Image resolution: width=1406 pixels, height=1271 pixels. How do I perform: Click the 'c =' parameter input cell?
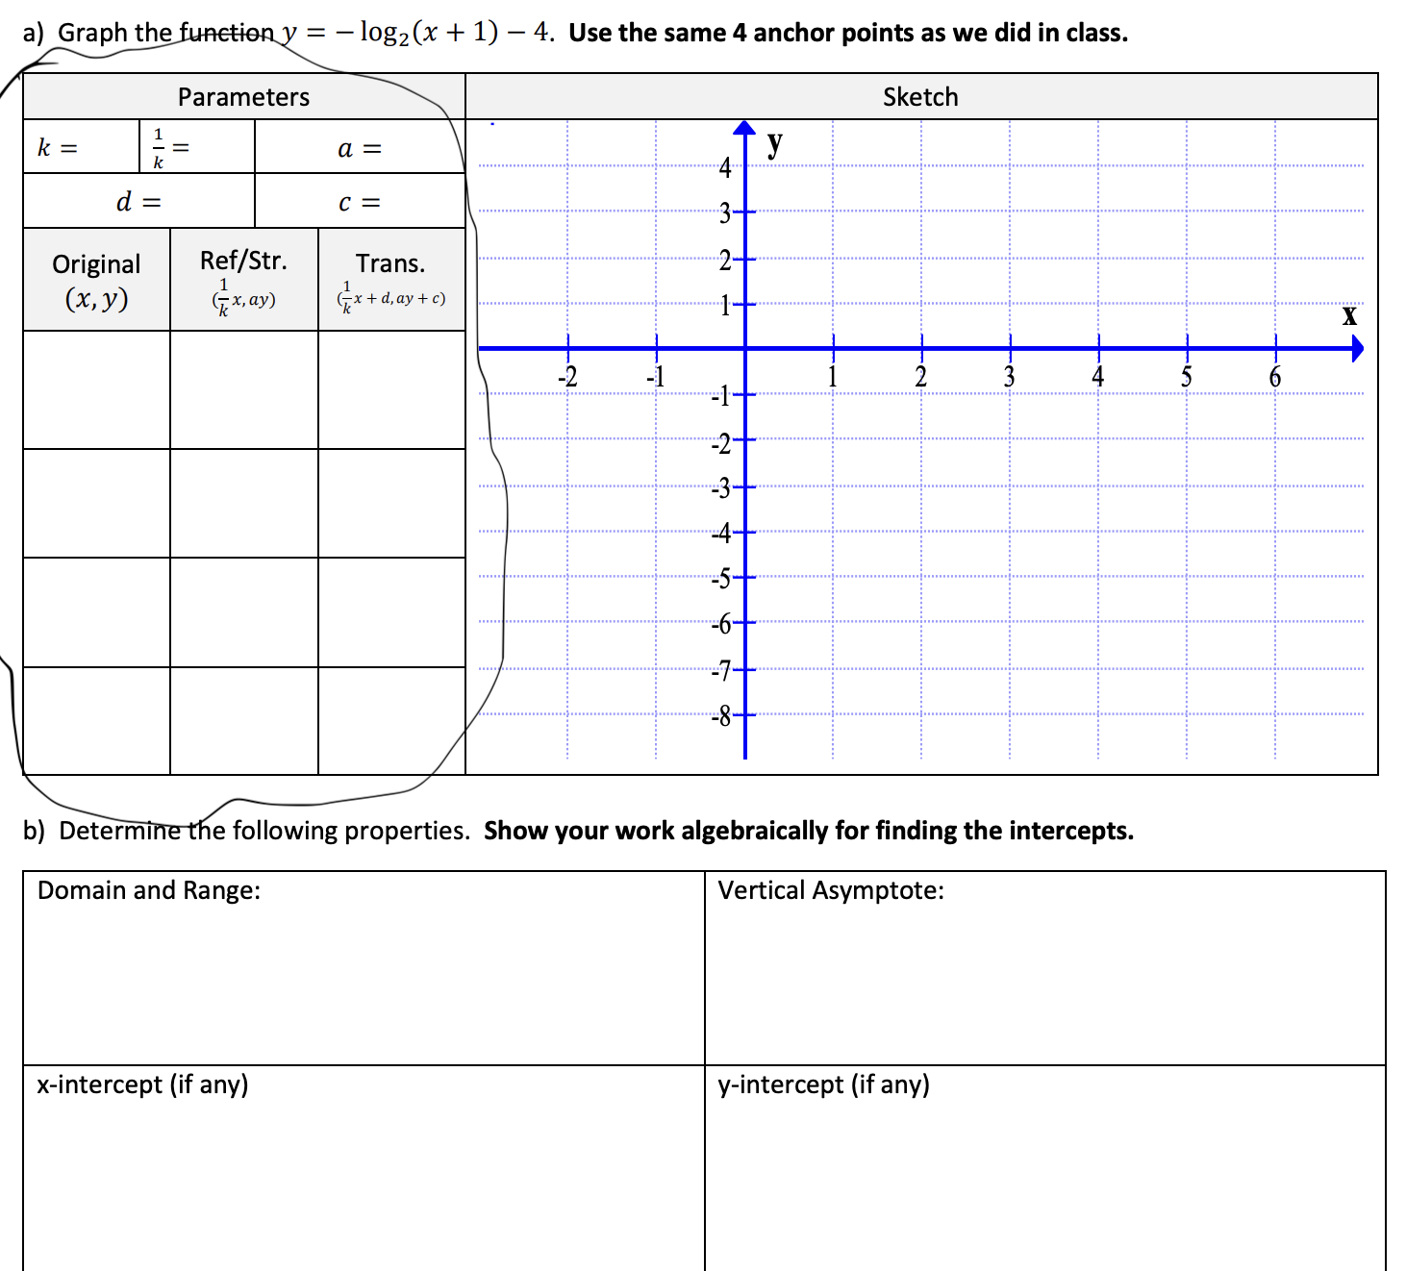point(361,202)
